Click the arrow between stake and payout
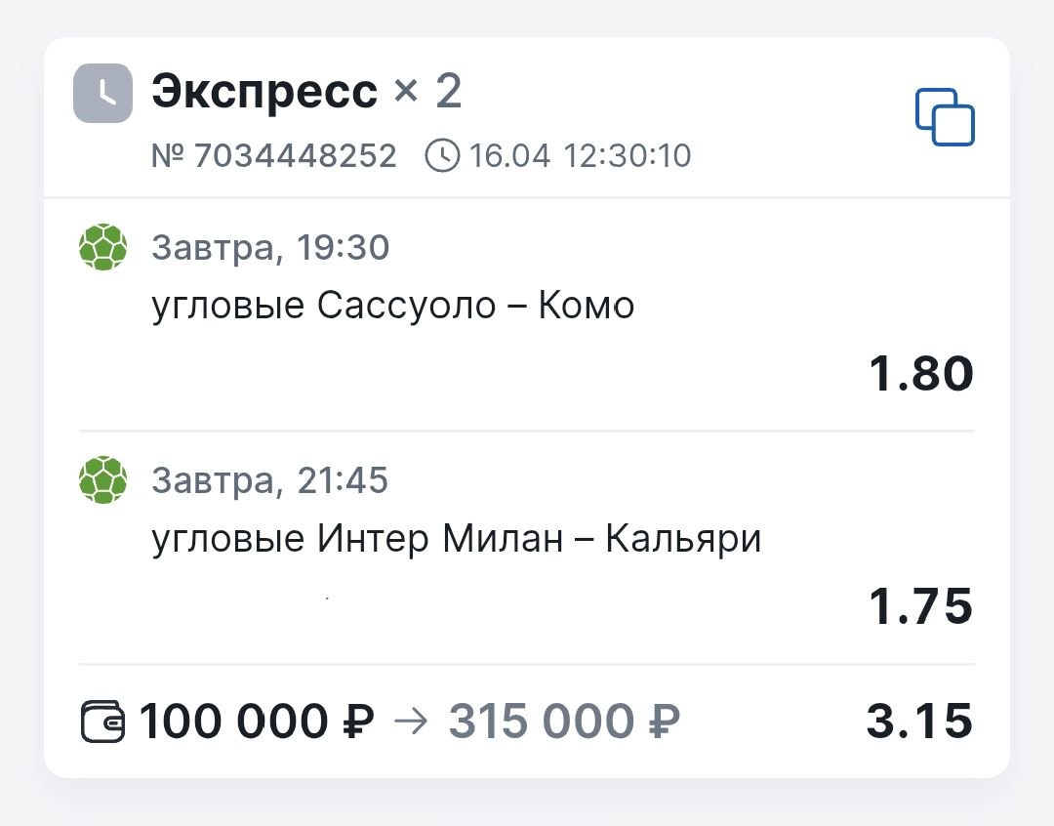 (412, 722)
